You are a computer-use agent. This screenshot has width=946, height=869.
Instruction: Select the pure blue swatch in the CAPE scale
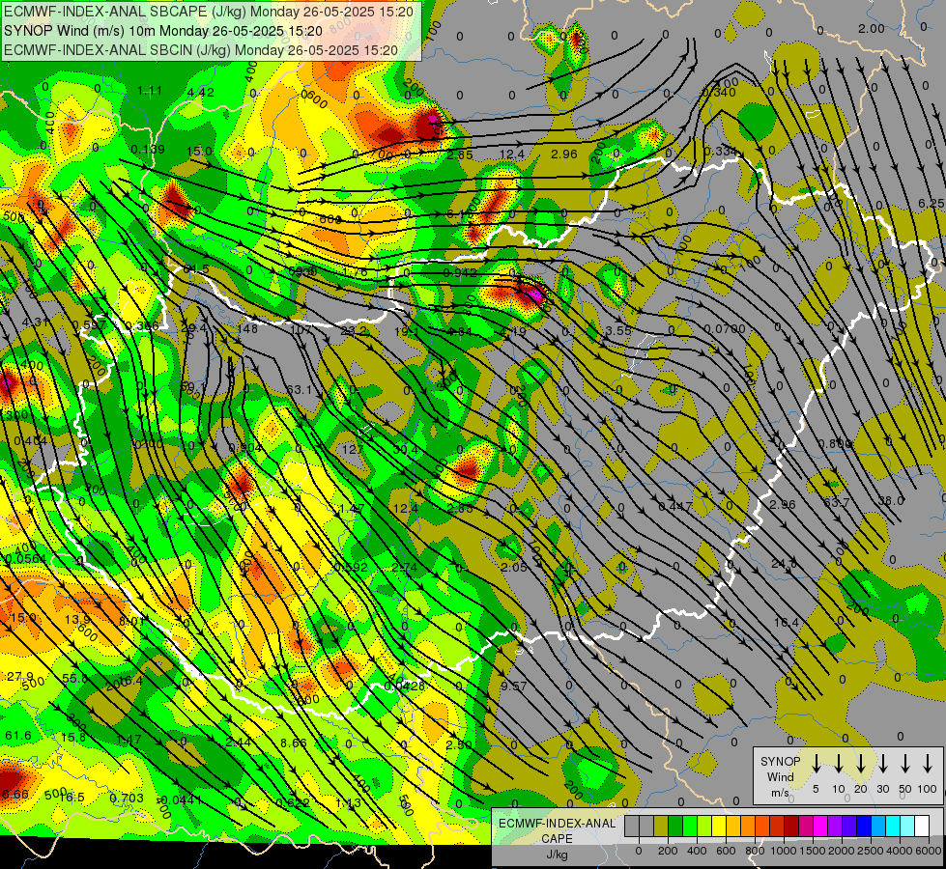coord(863,826)
